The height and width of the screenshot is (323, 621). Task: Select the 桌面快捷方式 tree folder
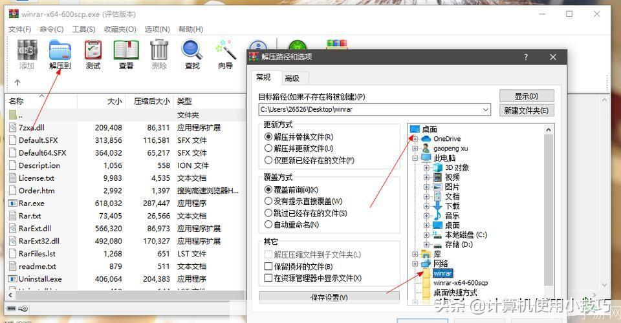[x=455, y=293]
